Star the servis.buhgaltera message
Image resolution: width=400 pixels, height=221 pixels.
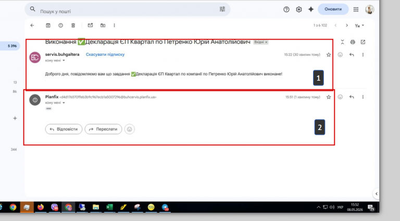[329, 55]
